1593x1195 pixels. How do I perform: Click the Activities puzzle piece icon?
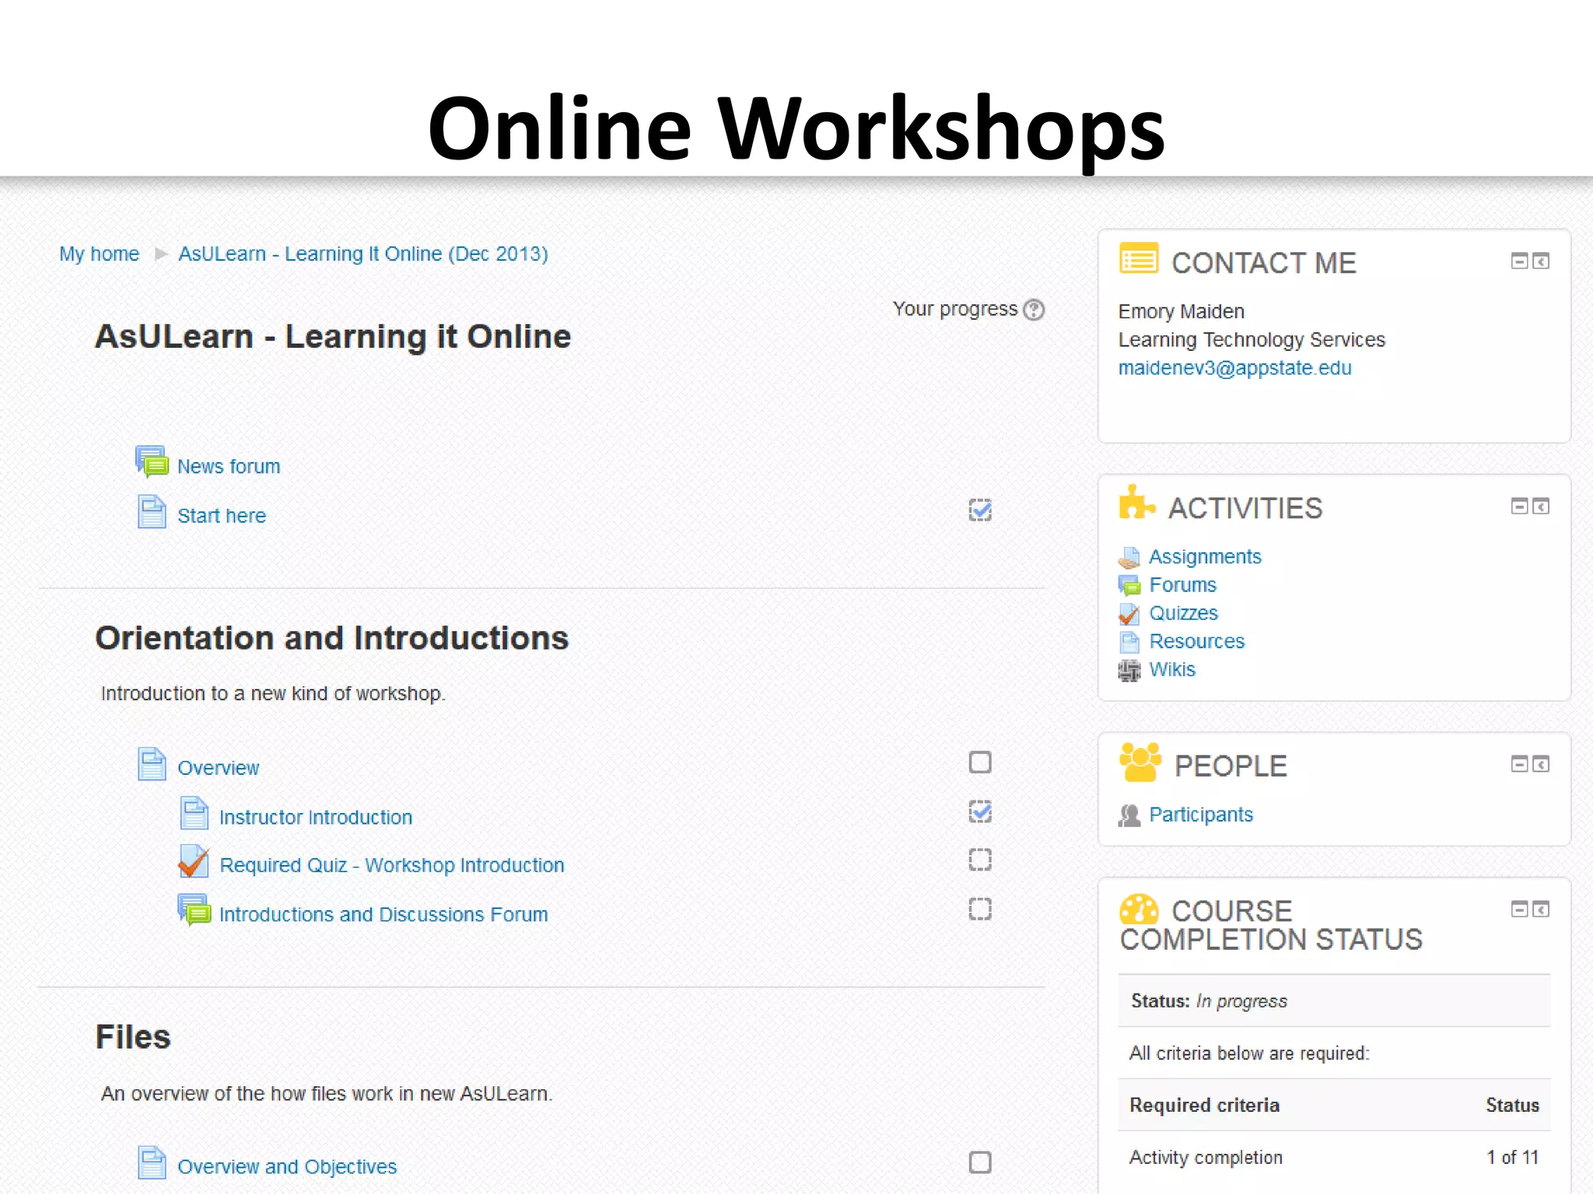1136,503
